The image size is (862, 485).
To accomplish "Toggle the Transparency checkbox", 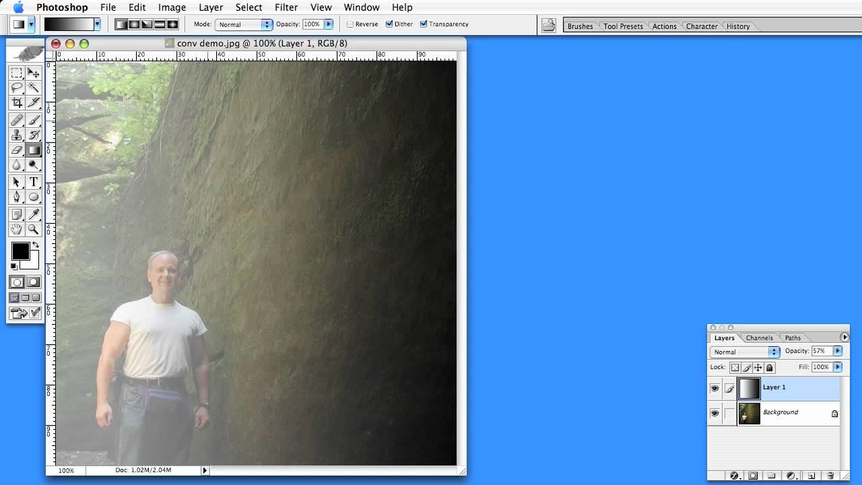I will click(424, 24).
